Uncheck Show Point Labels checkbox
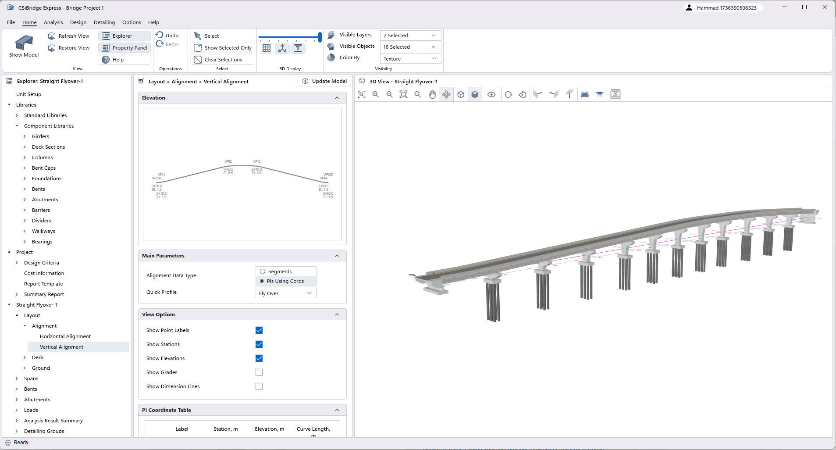836x450 pixels. pos(259,330)
